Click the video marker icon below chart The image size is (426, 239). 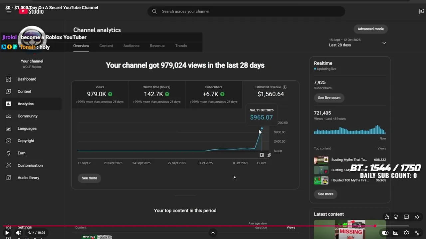click(262, 155)
